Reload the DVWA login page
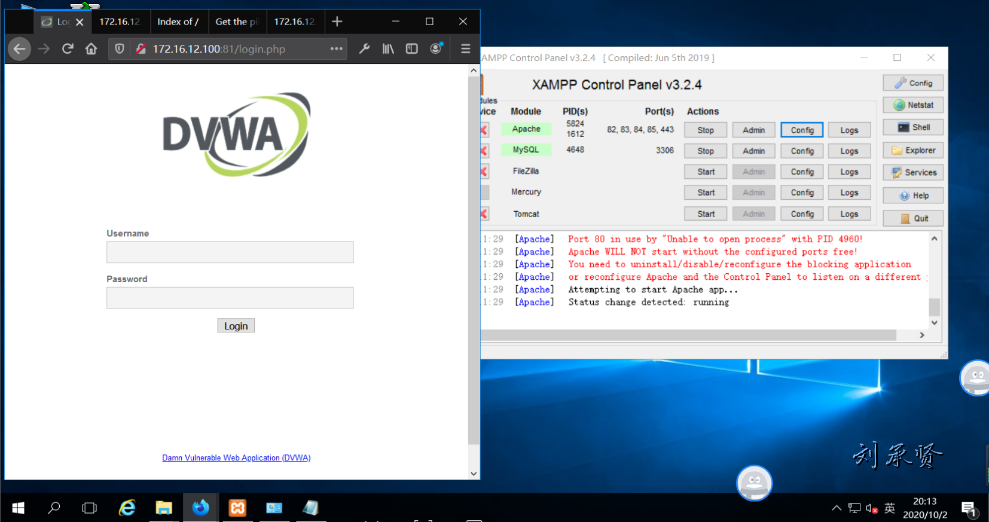The width and height of the screenshot is (989, 522). point(68,49)
